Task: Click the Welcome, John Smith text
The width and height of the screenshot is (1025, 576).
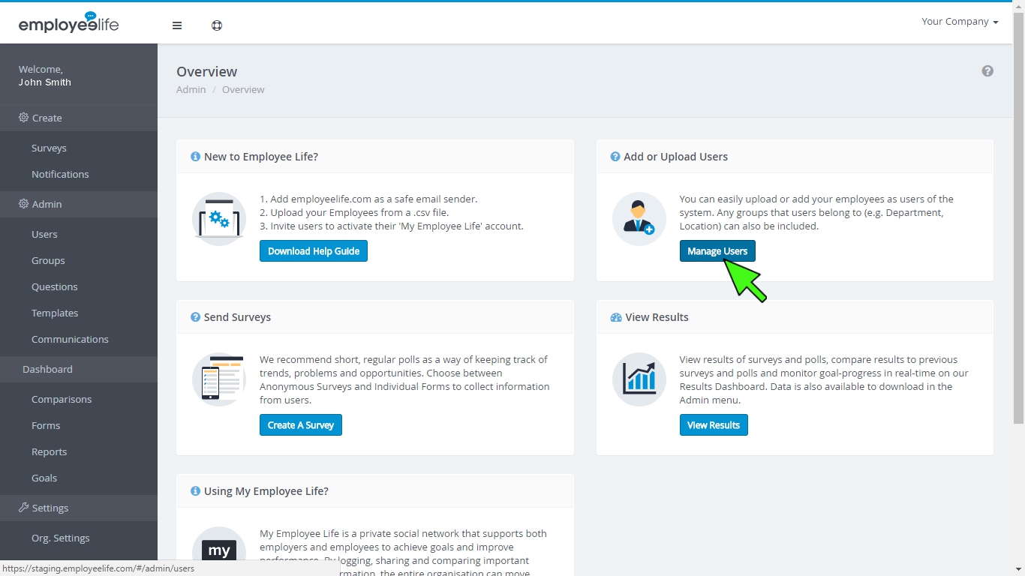Action: (x=45, y=76)
